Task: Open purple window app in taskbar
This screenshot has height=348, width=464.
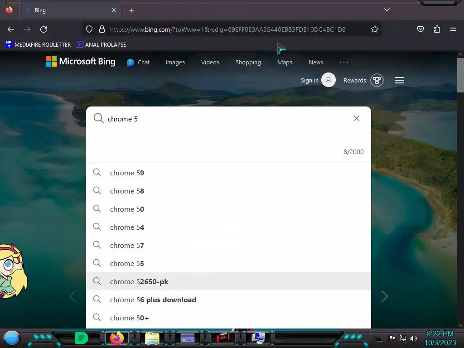Action: coord(187,338)
